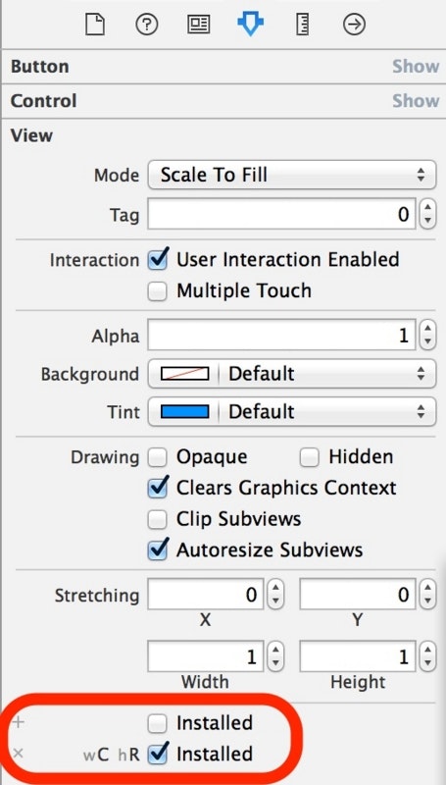Click the blue Tint color swatch
This screenshot has height=785, width=446.
pos(184,412)
